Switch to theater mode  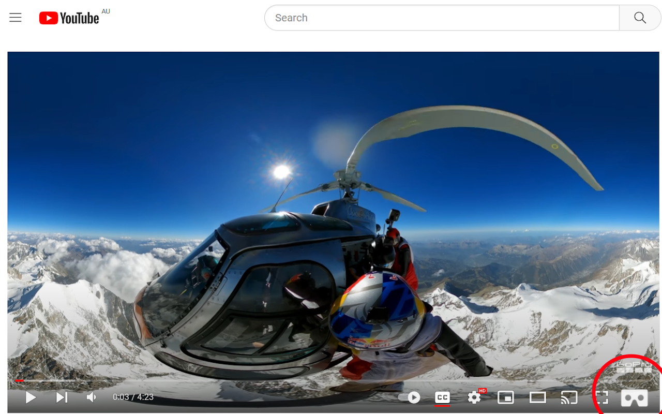(538, 397)
